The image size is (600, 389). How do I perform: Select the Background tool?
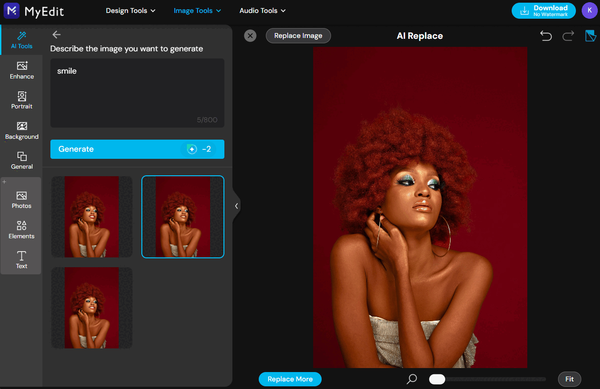pyautogui.click(x=21, y=130)
